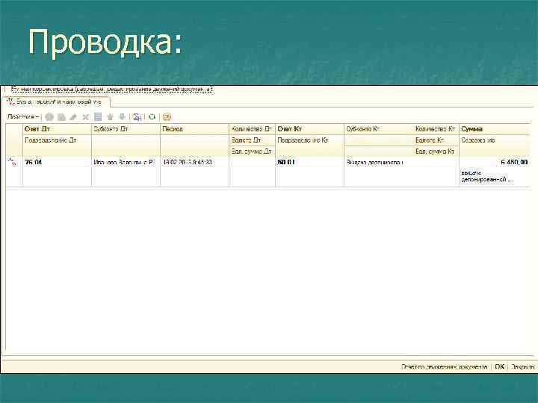Click the Finish editing list icon
Viewport: 538px width, 403px height.
click(x=98, y=117)
